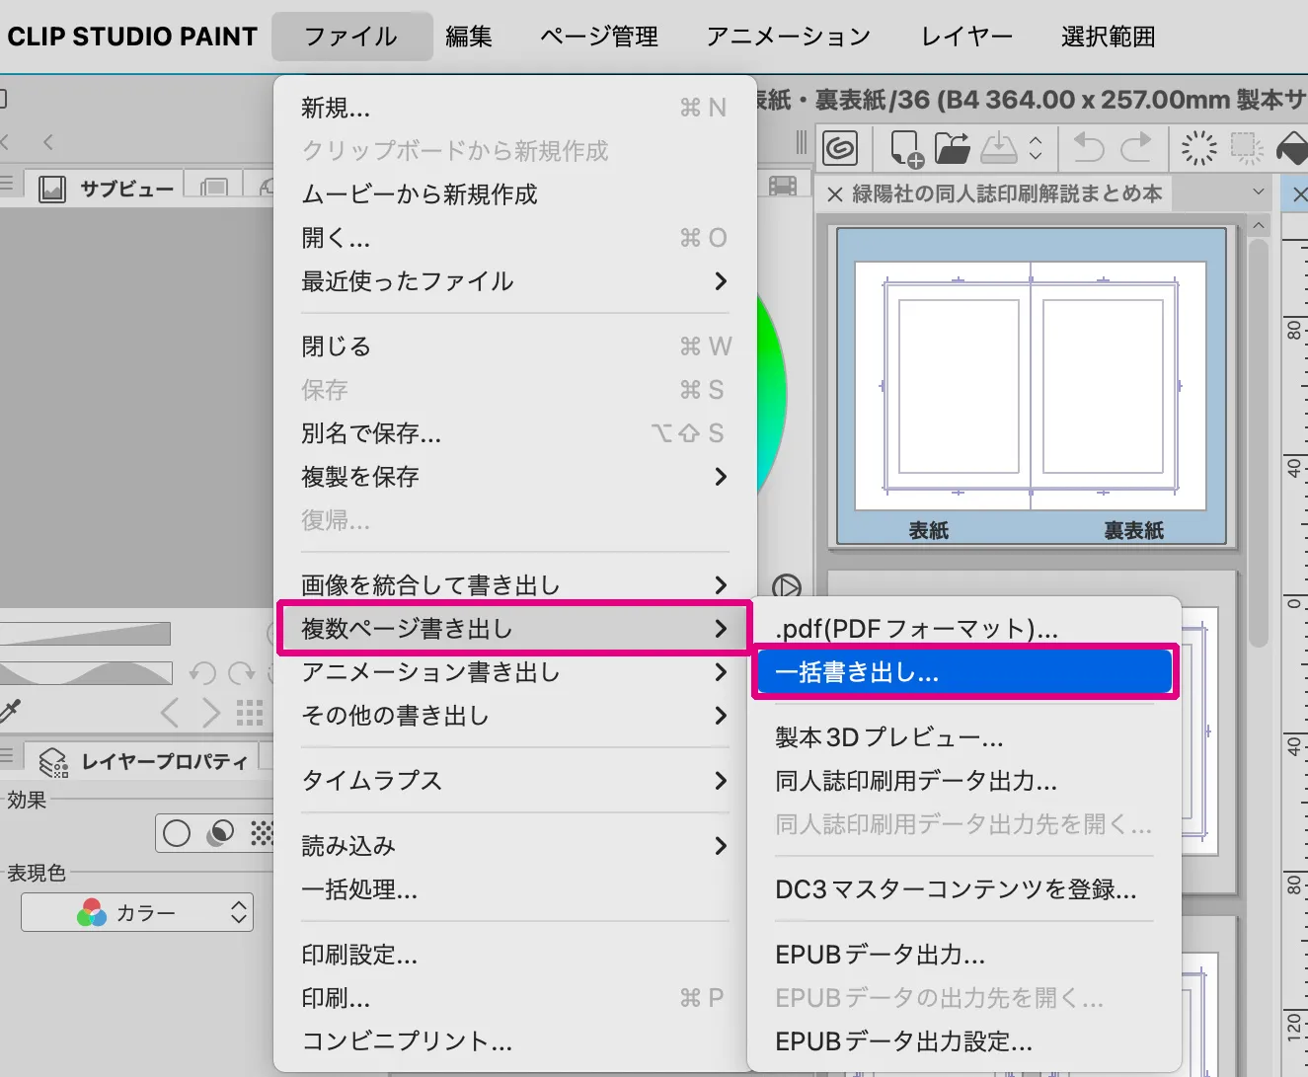The height and width of the screenshot is (1077, 1308).
Task: Select the eyedropper icon in Sub View
Action: pos(9,711)
